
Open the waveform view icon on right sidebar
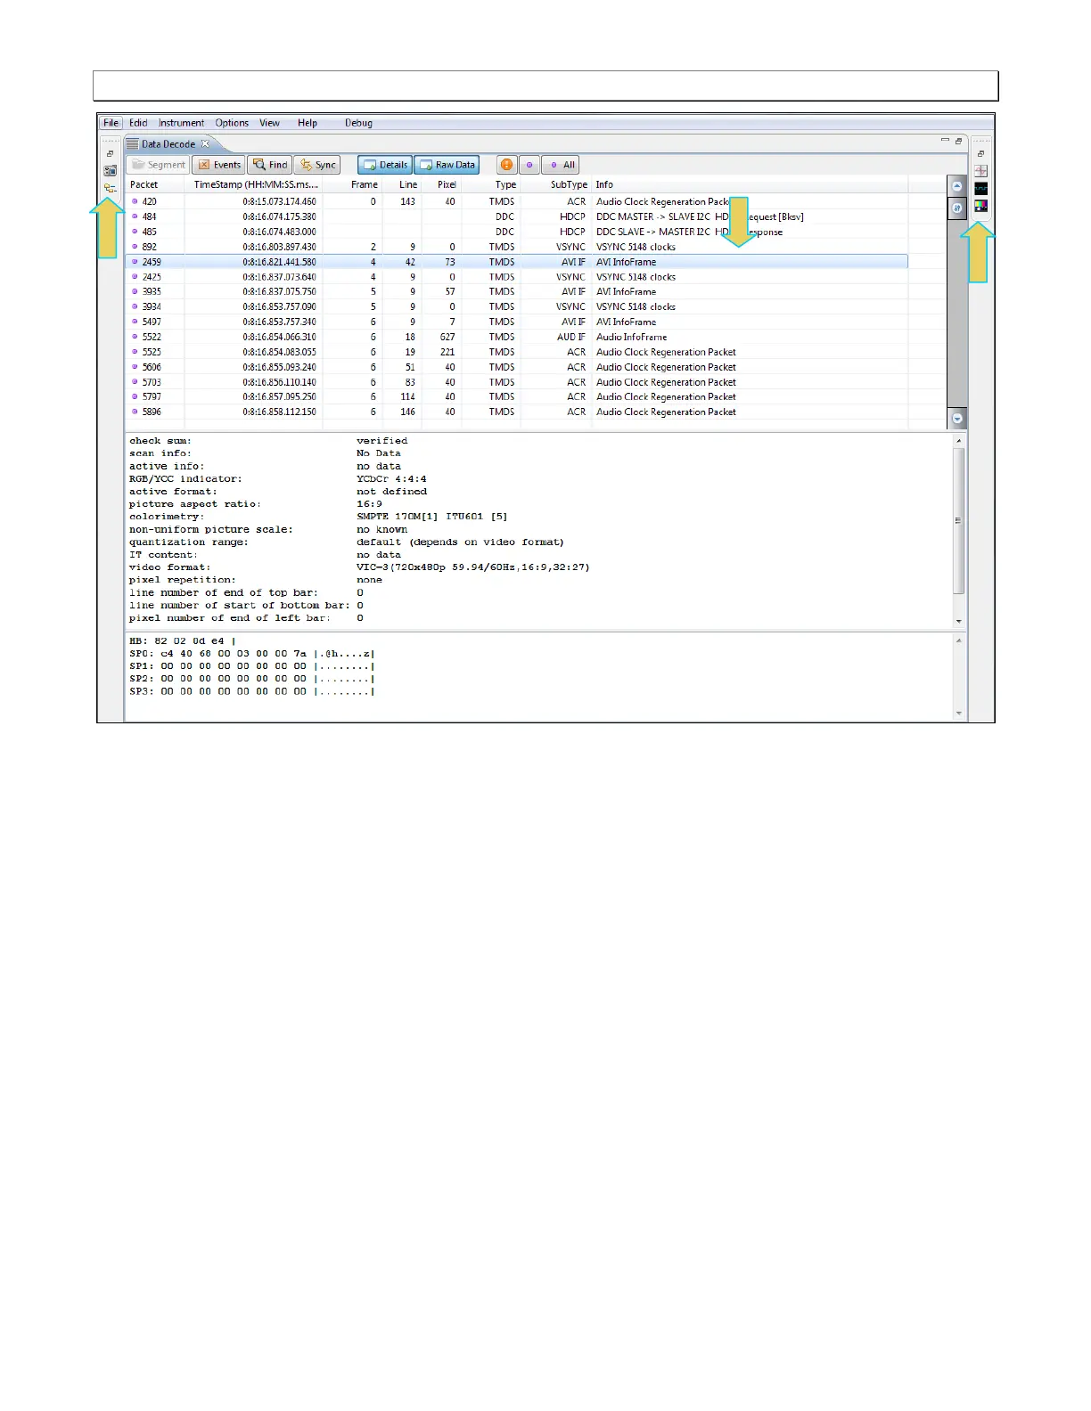click(x=980, y=188)
